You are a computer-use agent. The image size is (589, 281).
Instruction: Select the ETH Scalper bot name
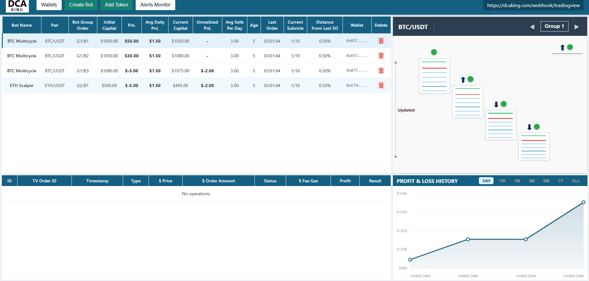[x=22, y=85]
